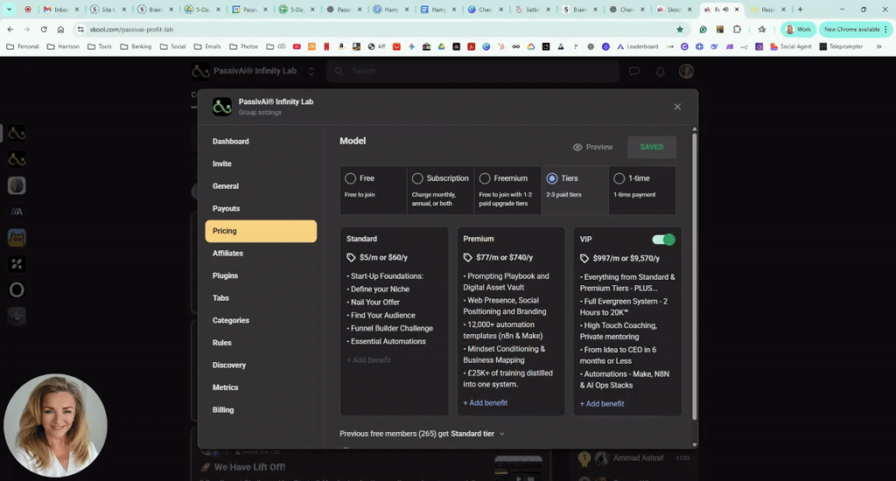Image resolution: width=896 pixels, height=481 pixels.
Task: Open Discovery settings
Action: [x=261, y=365]
